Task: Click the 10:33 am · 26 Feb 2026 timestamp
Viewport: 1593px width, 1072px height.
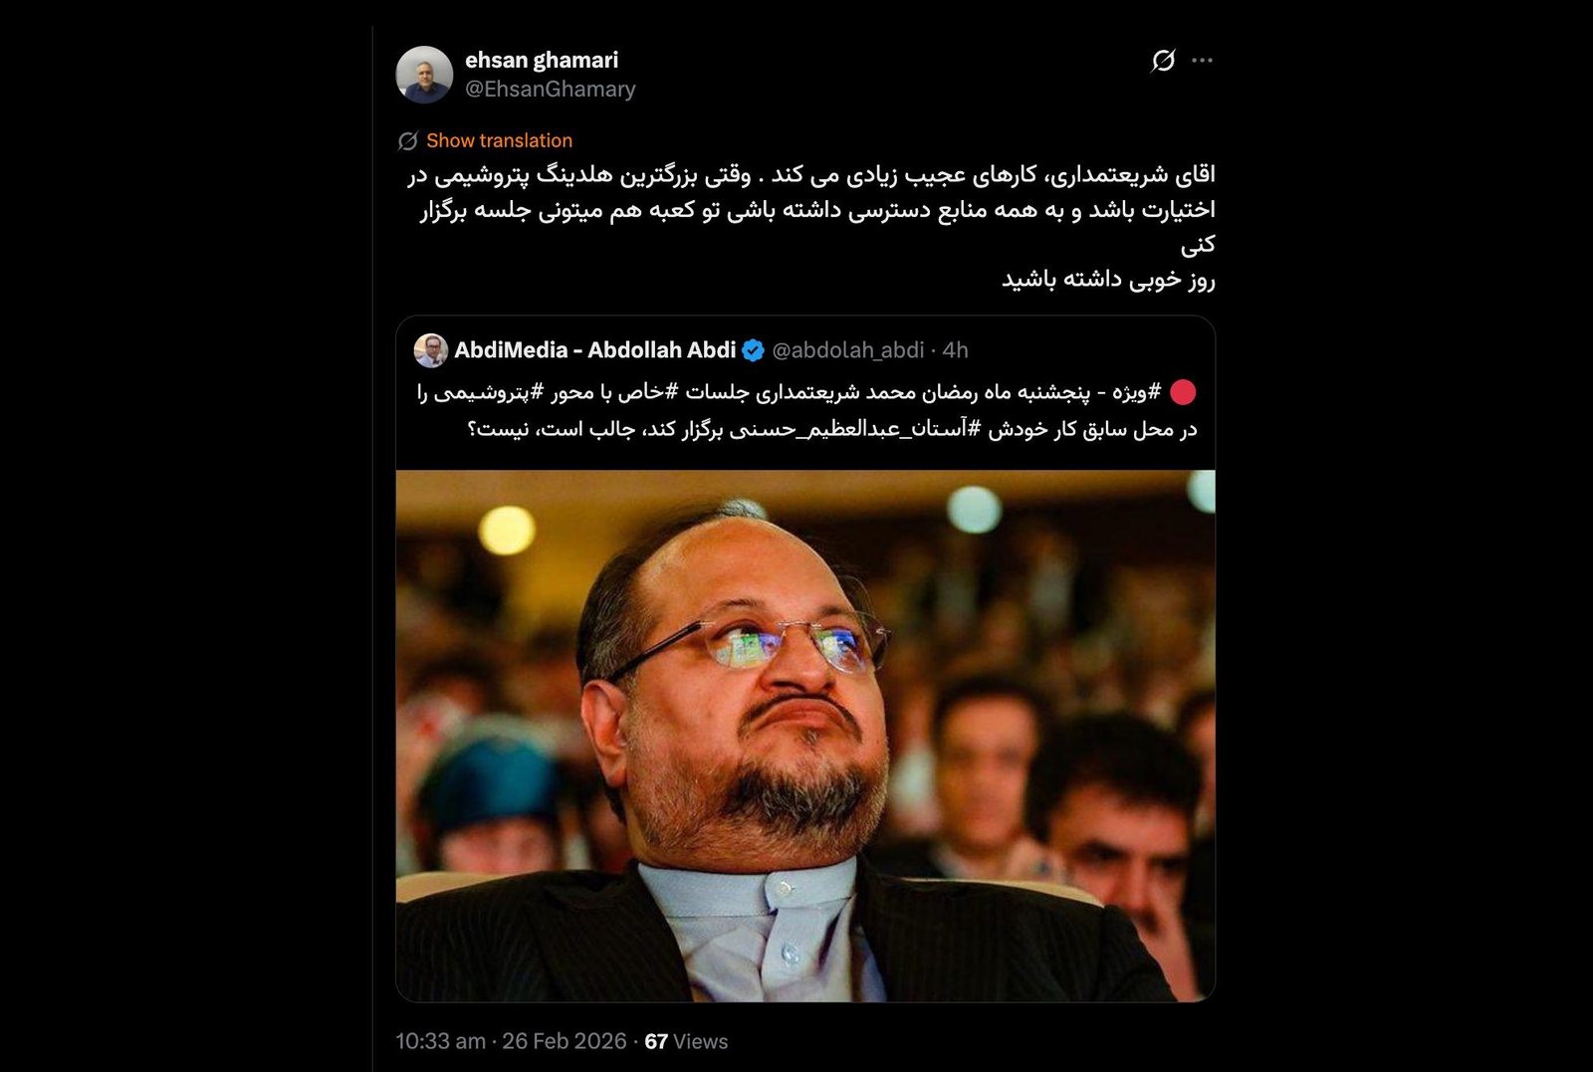Action: tap(511, 1041)
